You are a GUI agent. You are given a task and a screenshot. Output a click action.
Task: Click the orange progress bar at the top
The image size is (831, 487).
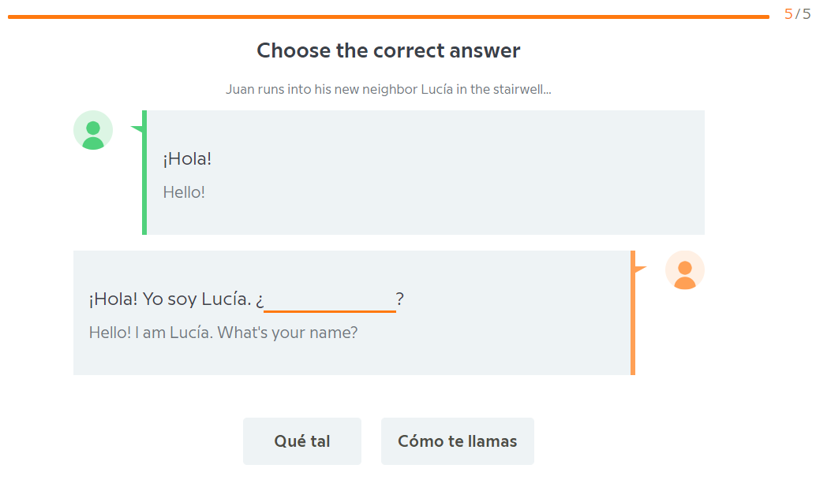[387, 13]
